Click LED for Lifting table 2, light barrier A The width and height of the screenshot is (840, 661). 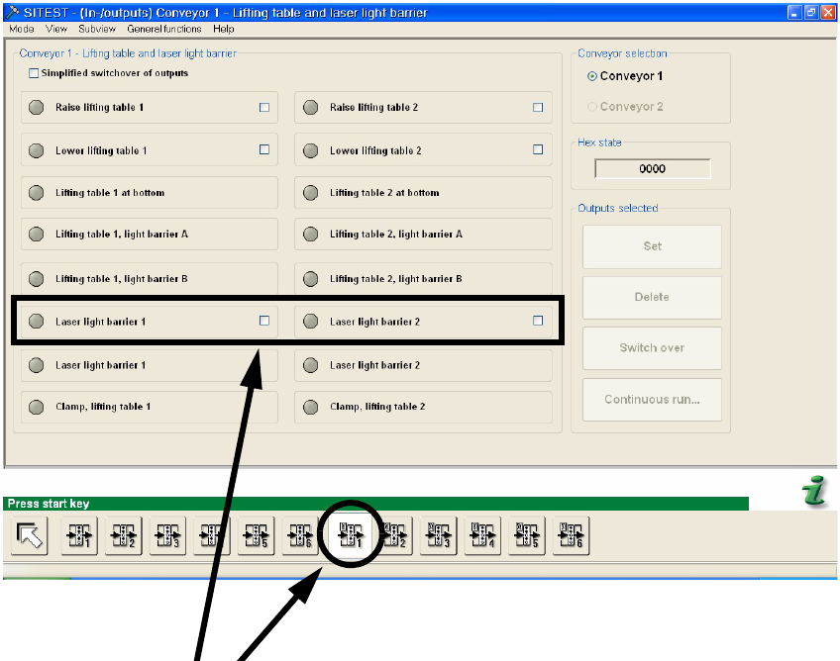coord(311,234)
